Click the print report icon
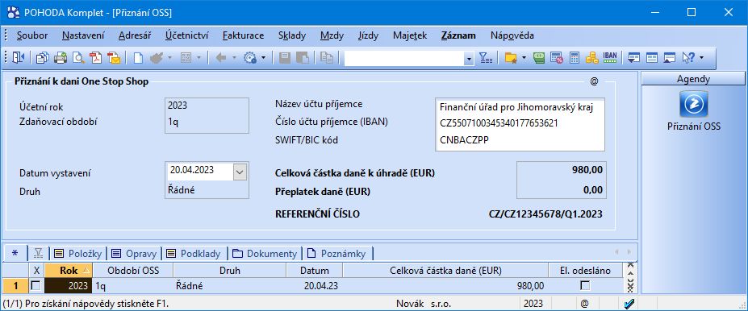This screenshot has width=748, height=311. tap(61, 58)
